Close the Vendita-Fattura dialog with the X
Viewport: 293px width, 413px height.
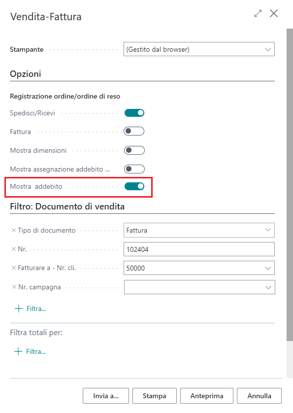(x=274, y=14)
